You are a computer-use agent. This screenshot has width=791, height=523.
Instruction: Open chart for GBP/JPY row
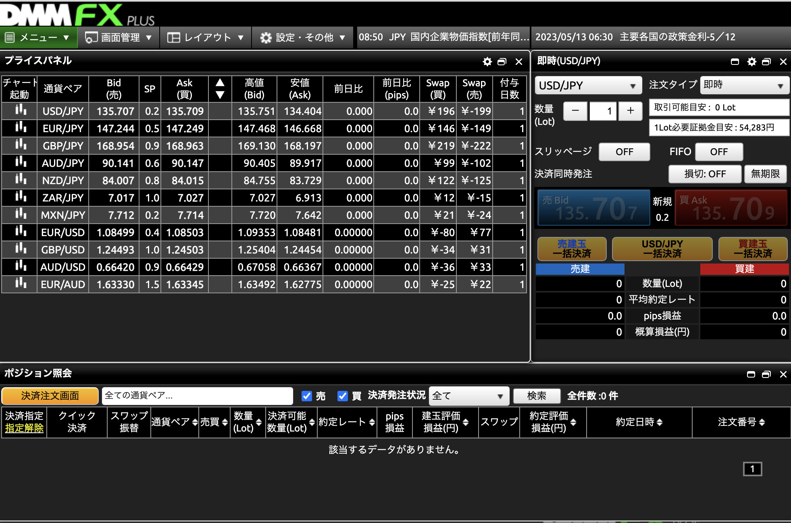[x=21, y=145]
